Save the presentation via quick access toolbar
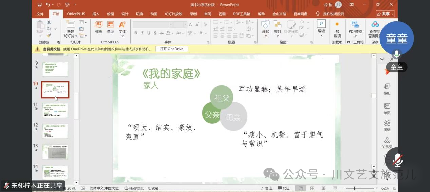The image size is (430, 192). click(40, 5)
